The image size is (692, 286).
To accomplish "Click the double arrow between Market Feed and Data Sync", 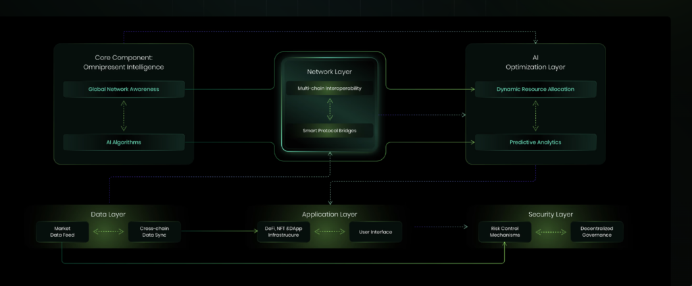I will [x=107, y=231].
